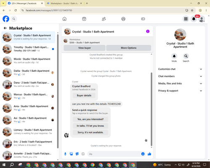Open the emoji picker smiley icon

click(x=143, y=154)
